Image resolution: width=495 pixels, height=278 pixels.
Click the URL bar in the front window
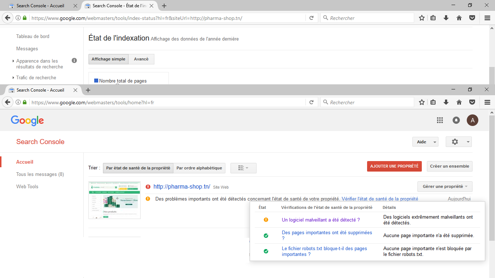tap(167, 102)
